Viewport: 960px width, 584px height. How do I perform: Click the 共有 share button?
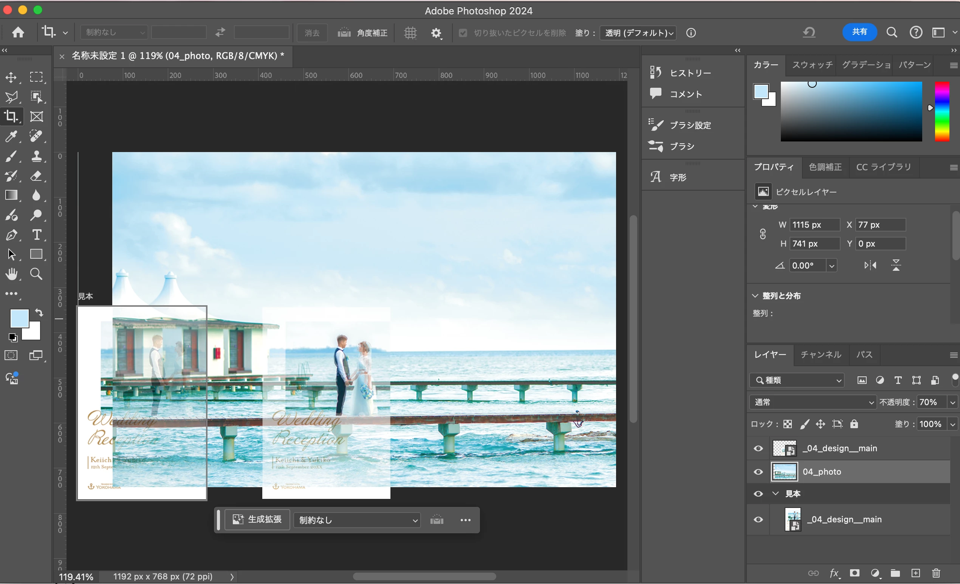pos(859,32)
